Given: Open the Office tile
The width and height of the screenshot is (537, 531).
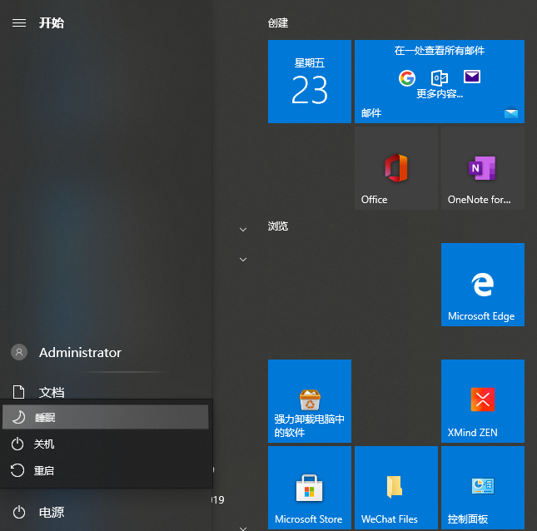Looking at the screenshot, I should pyautogui.click(x=395, y=169).
